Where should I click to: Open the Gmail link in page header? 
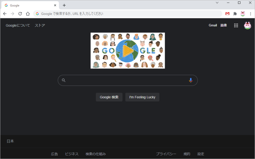coord(212,26)
